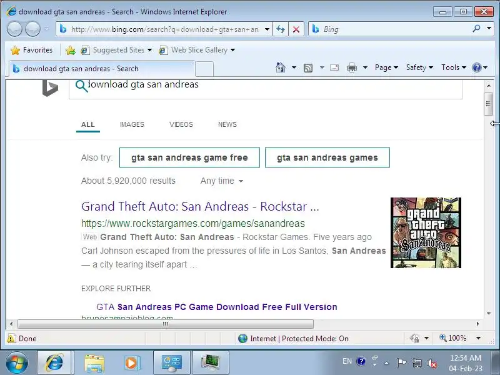Screen dimensions: 500x375
Task: Click 'Internet | Protected Mode: On' status text
Action: 299,338
